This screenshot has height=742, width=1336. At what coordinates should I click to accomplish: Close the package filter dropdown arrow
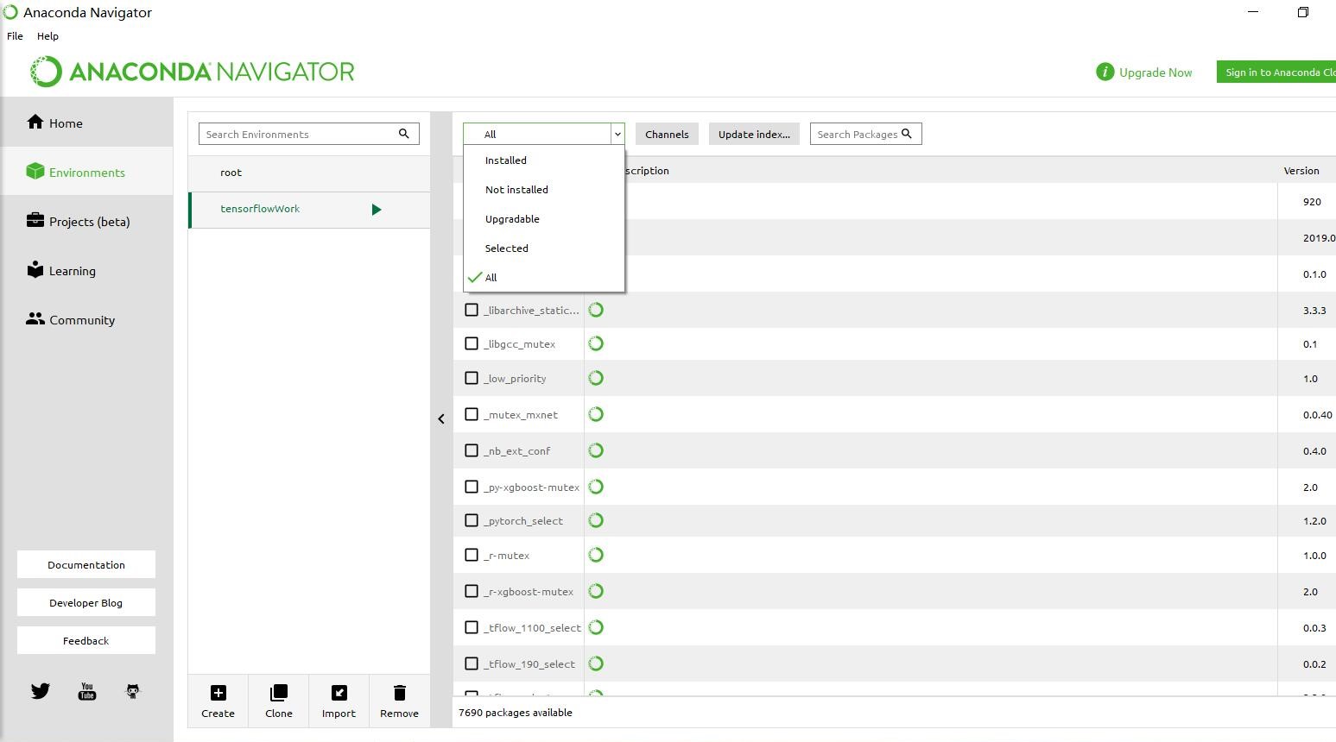tap(617, 134)
